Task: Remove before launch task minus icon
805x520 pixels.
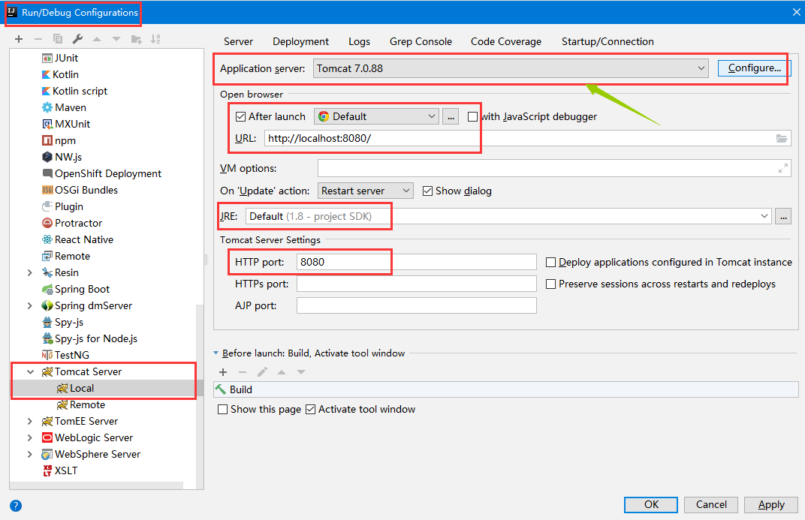Action: pos(243,372)
